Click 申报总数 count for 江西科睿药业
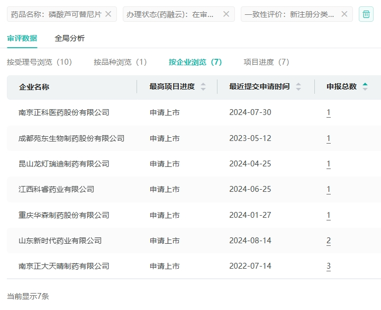 [329, 189]
